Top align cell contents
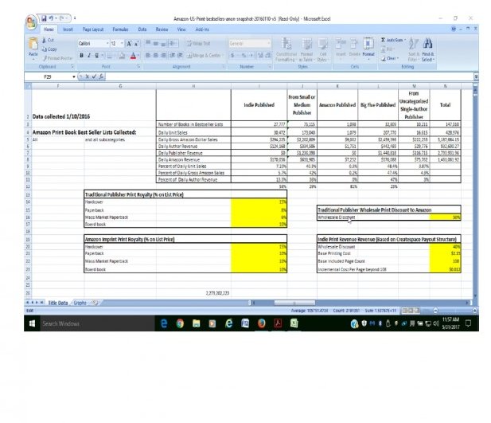This screenshot has width=491, height=423. point(148,43)
